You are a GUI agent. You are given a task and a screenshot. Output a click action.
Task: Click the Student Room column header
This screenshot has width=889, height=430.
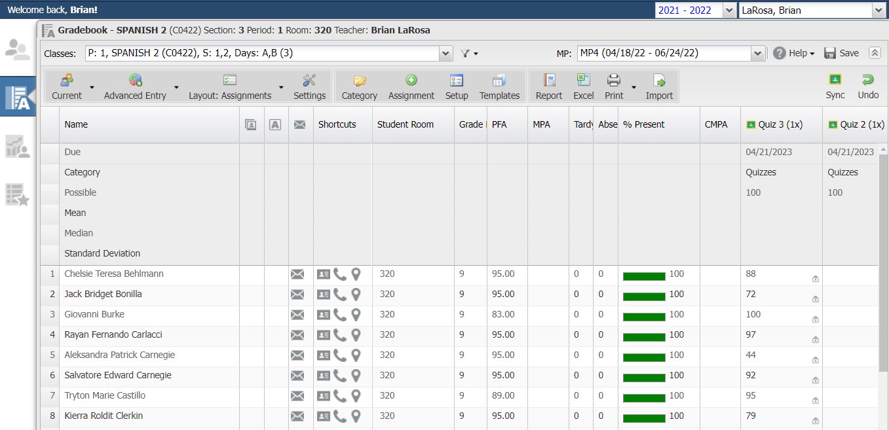(x=413, y=124)
